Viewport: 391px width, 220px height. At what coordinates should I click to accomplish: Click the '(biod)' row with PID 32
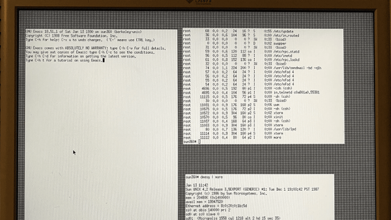(235, 64)
